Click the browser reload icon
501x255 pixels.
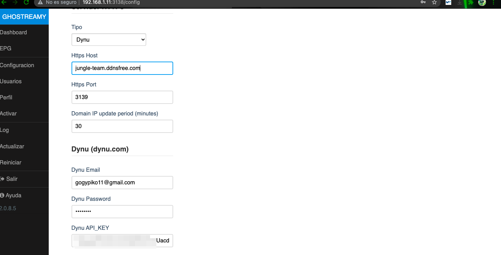pyautogui.click(x=26, y=2)
